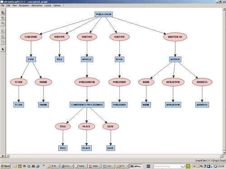This screenshot has height=169, width=226.
Task: Switch to the uDra... taskbar button
Action: pos(136,166)
